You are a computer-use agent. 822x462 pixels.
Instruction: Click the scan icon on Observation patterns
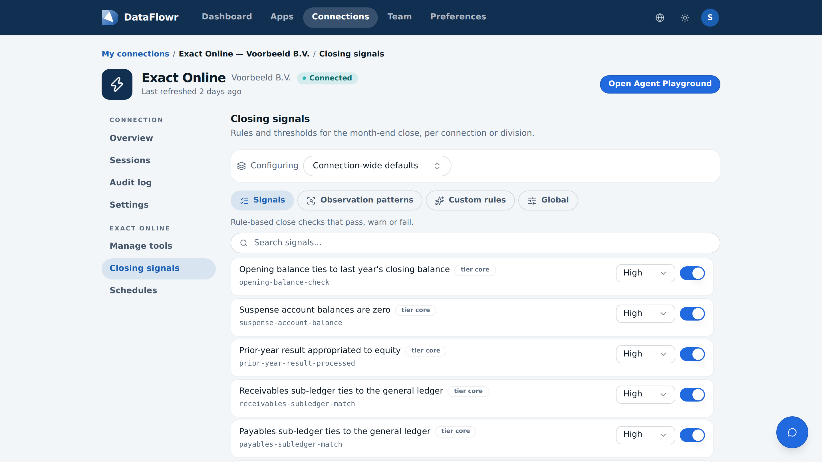(x=311, y=200)
